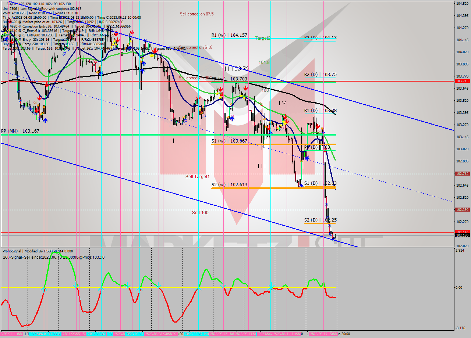Click the green '161.8' Fibonacci label
Viewport: 471px width, 338px height.
[264, 62]
